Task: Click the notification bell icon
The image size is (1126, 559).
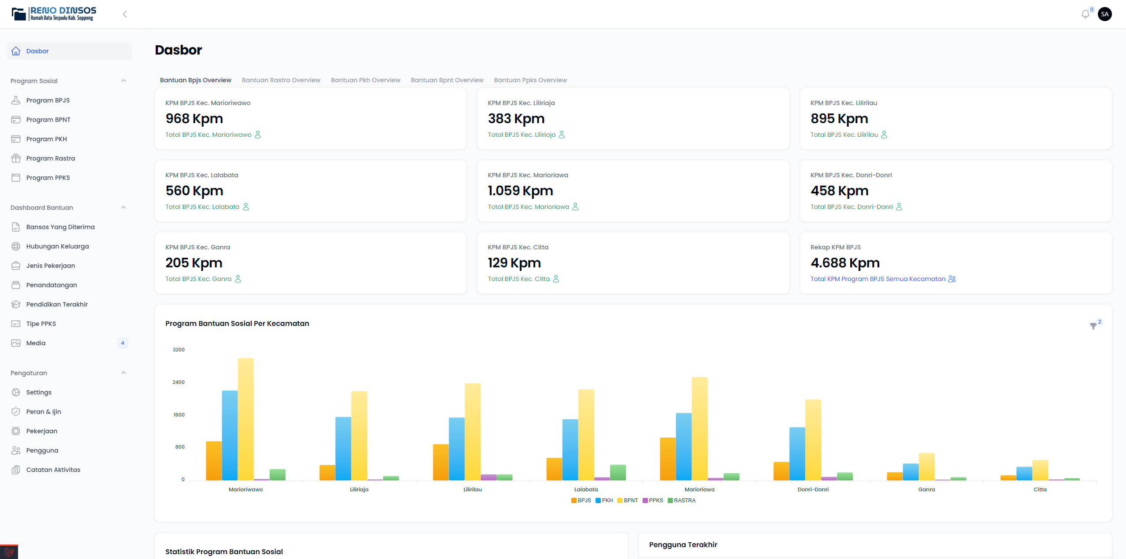Action: pos(1085,15)
